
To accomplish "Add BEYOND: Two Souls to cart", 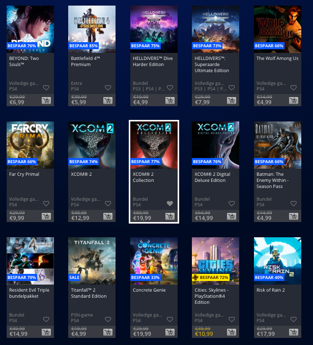I will [x=46, y=101].
